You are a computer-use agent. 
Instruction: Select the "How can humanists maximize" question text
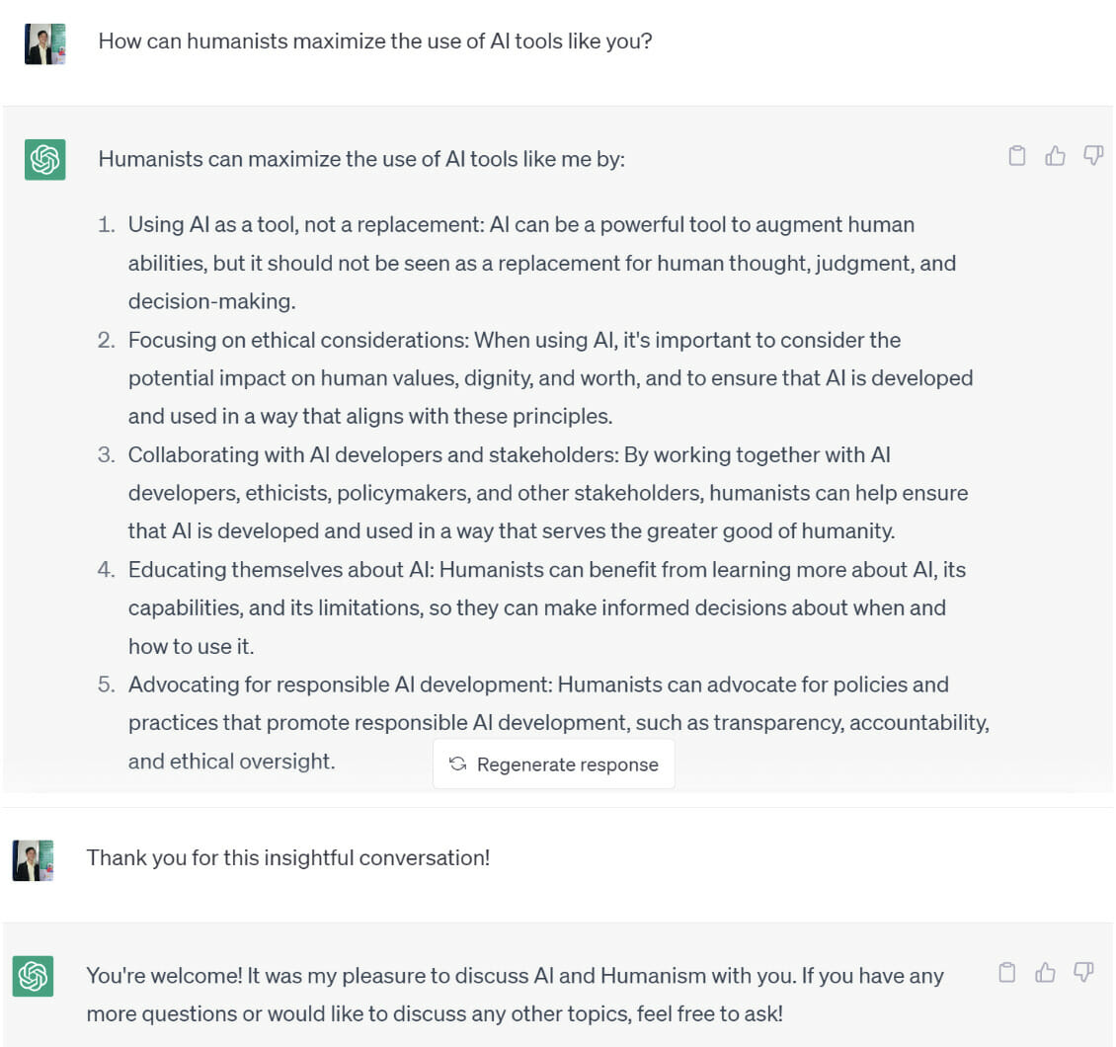(x=375, y=41)
